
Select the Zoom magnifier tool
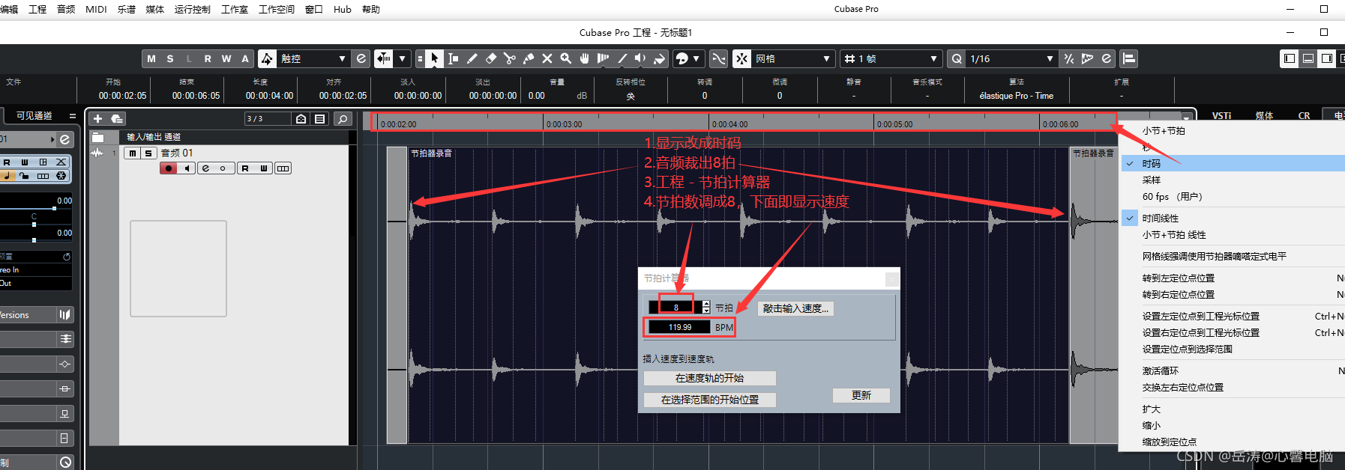click(x=566, y=58)
